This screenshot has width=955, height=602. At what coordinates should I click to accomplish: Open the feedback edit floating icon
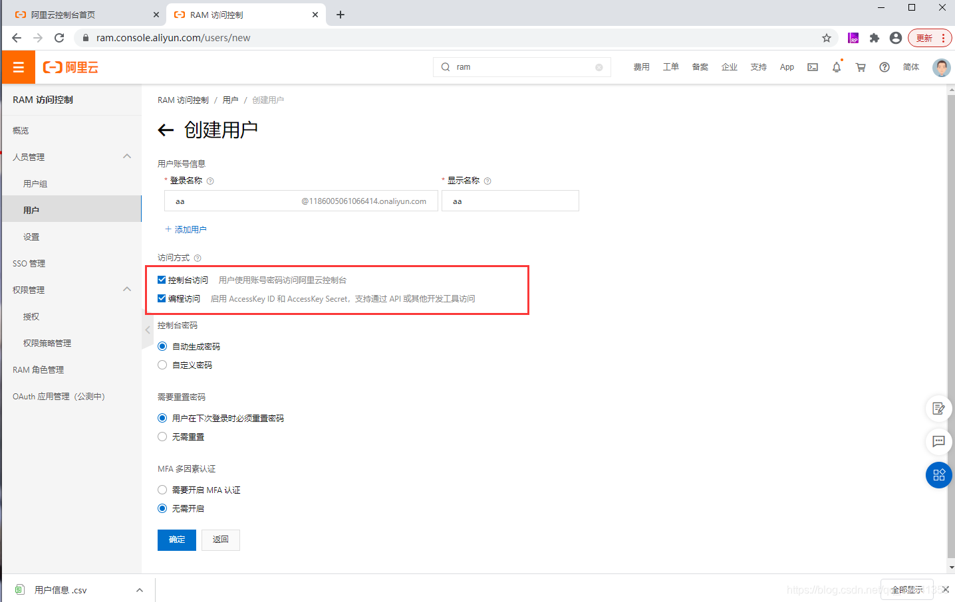point(939,409)
